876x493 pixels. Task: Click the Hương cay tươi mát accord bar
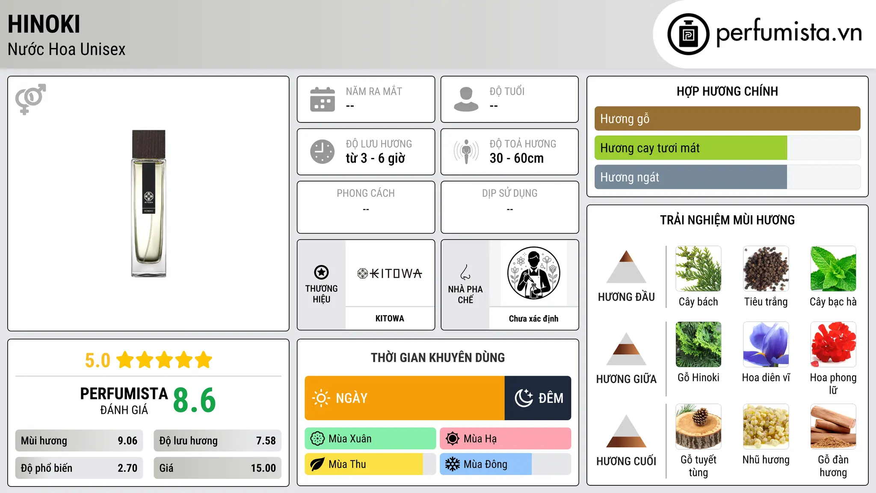[x=727, y=148]
